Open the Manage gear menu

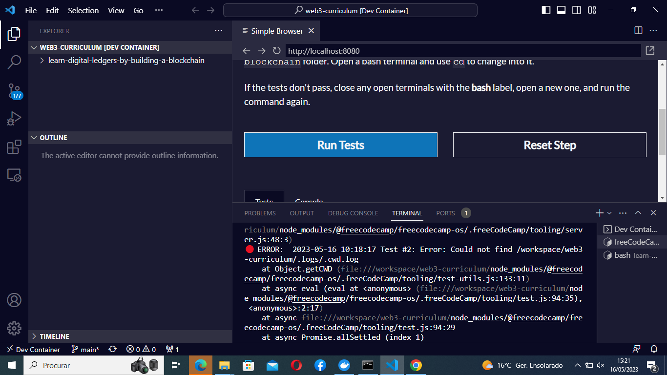(14, 328)
